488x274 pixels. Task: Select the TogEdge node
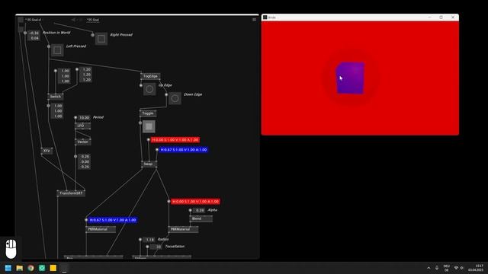[150, 76]
